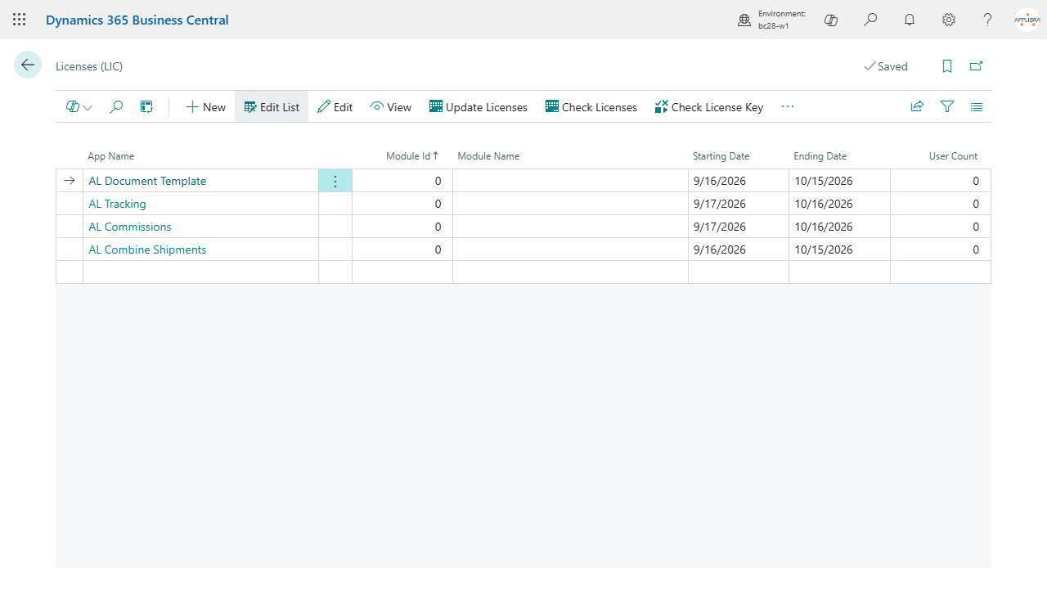The height and width of the screenshot is (589, 1047).
Task: Go back with the arrow button
Action: coord(28,65)
